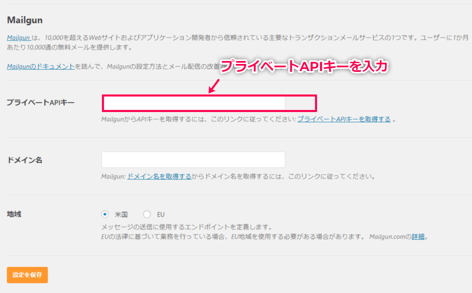Open the 詳細 link for Mailgun.com
472x293 pixels.
click(x=418, y=237)
